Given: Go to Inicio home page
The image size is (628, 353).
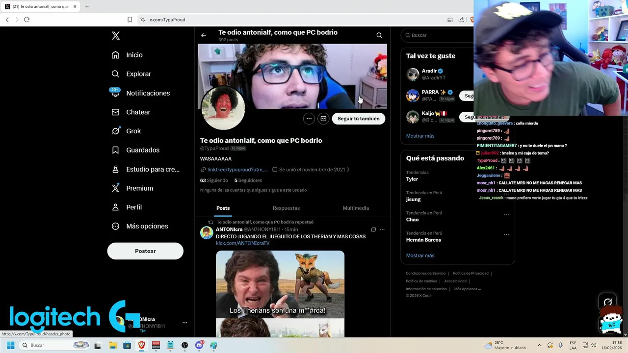Looking at the screenshot, I should tap(127, 55).
